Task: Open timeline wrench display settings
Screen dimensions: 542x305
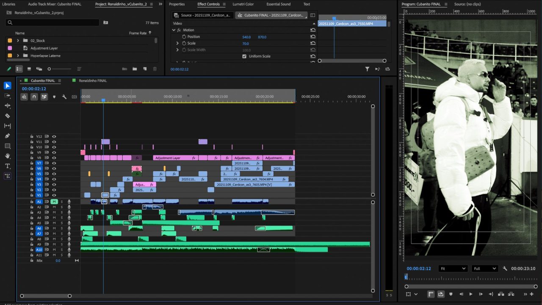Action: tap(64, 97)
